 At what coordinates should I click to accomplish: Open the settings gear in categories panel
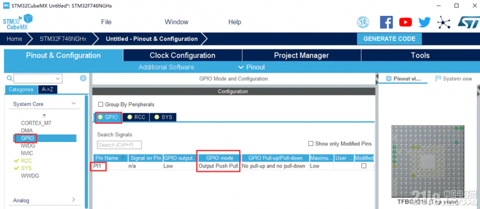pos(83,78)
